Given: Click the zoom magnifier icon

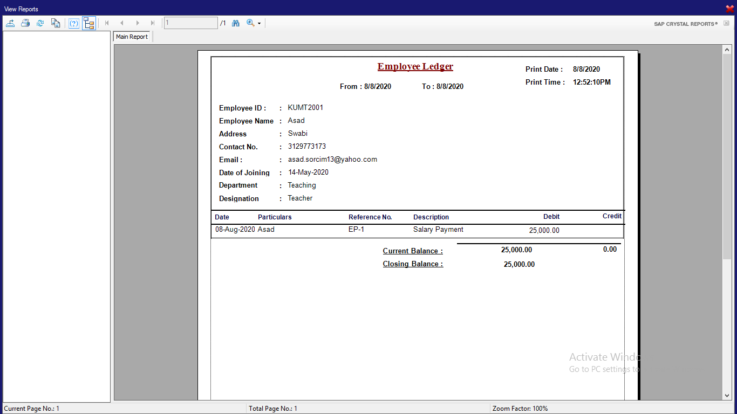Looking at the screenshot, I should tap(250, 23).
